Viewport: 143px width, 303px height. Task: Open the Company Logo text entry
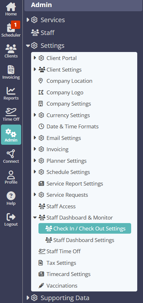tap(65, 92)
